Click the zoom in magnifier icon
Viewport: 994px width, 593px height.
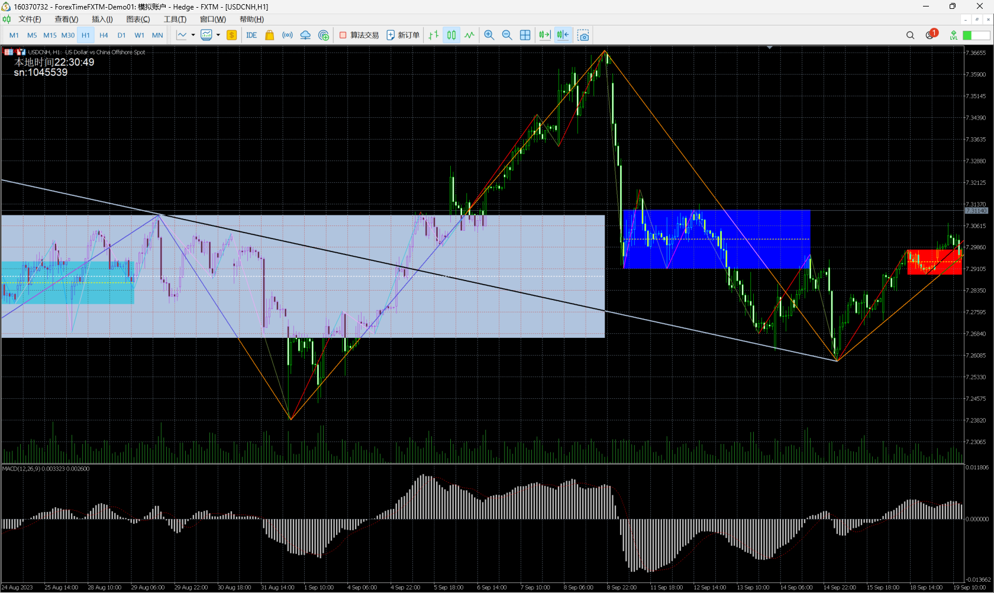click(489, 36)
